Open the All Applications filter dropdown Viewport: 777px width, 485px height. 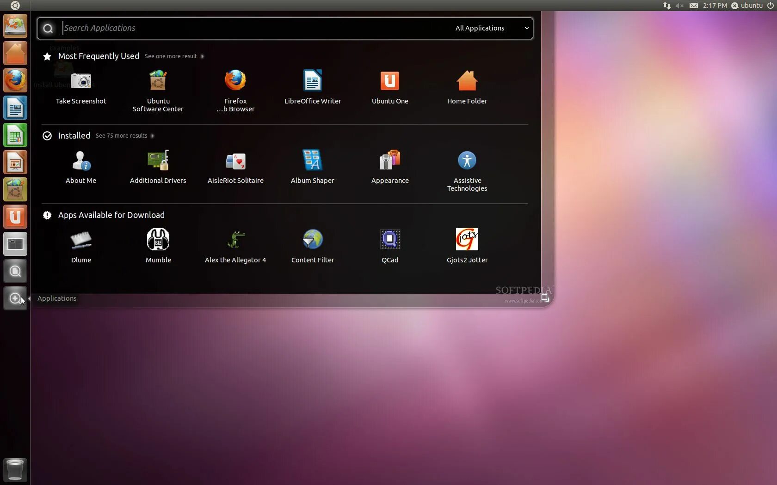[x=492, y=28]
